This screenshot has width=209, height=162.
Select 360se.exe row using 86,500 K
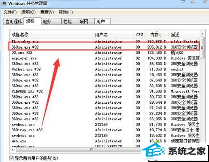104,64
